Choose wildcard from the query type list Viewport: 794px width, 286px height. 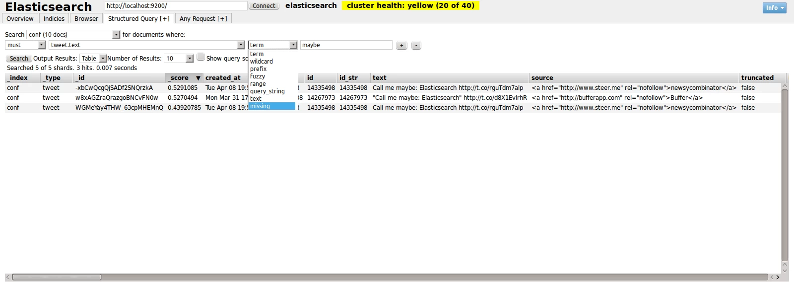coord(272,62)
